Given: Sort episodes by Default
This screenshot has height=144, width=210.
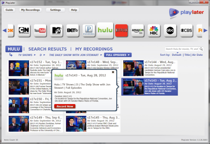Looking at the screenshot, I should pyautogui.click(x=177, y=55).
